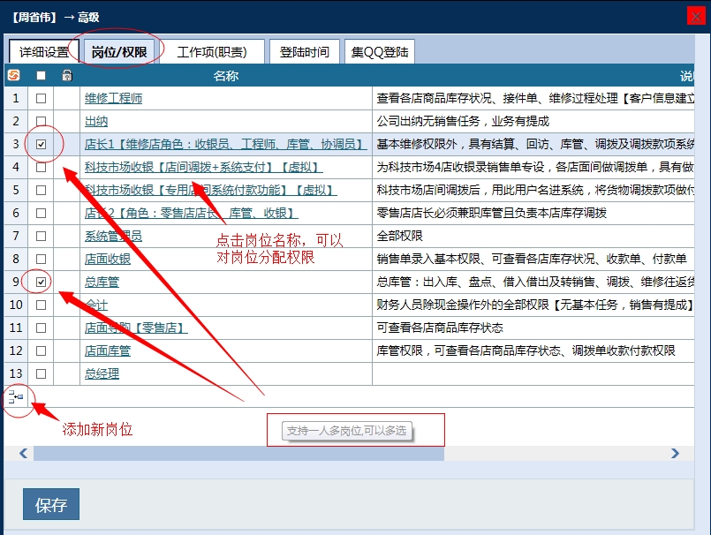Screen dimensions: 711x535
Task: Uncheck the 总库管 position checkbox
Action: point(41,282)
